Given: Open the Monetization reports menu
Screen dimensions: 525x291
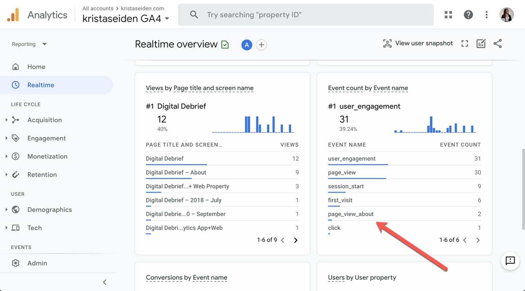Looking at the screenshot, I should [47, 156].
